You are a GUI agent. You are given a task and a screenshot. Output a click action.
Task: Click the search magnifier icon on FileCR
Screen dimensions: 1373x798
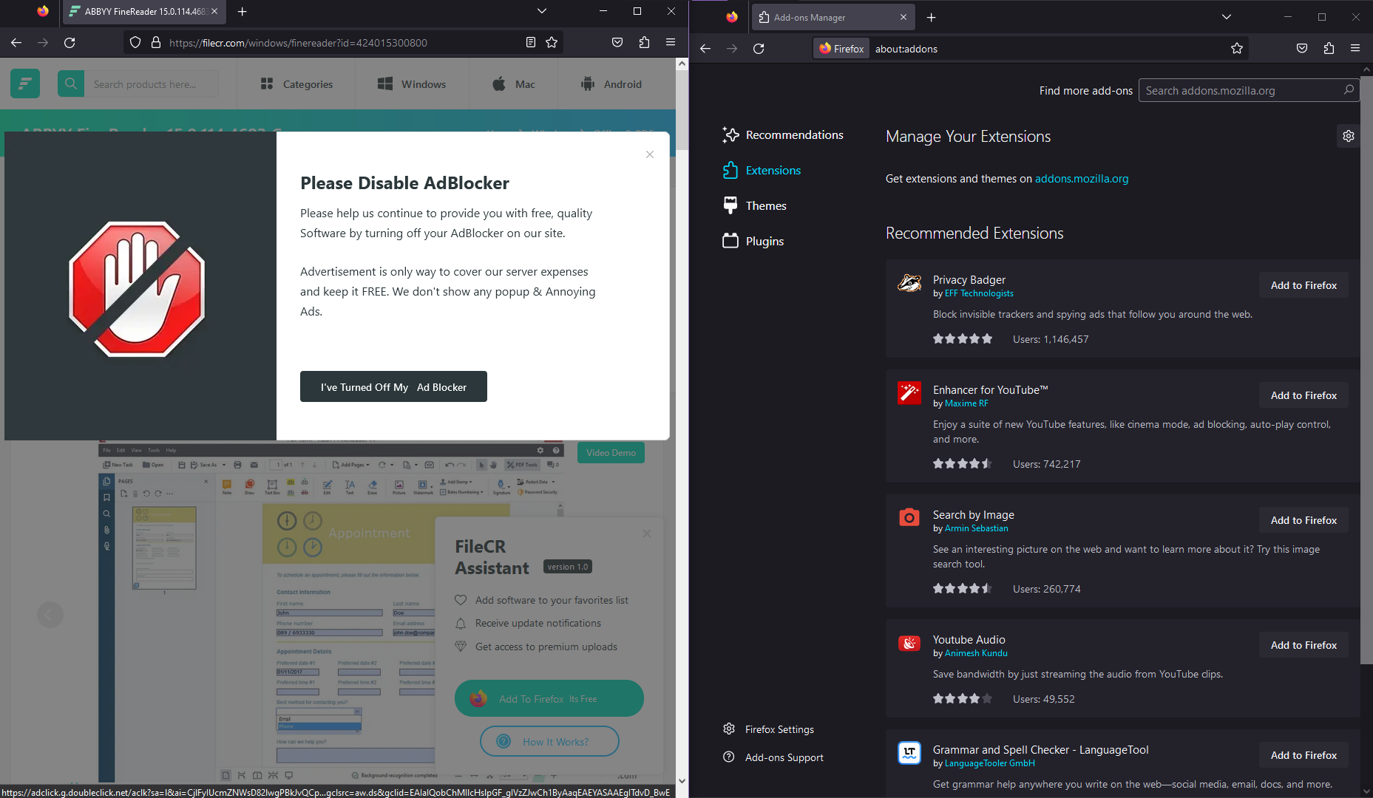[70, 83]
